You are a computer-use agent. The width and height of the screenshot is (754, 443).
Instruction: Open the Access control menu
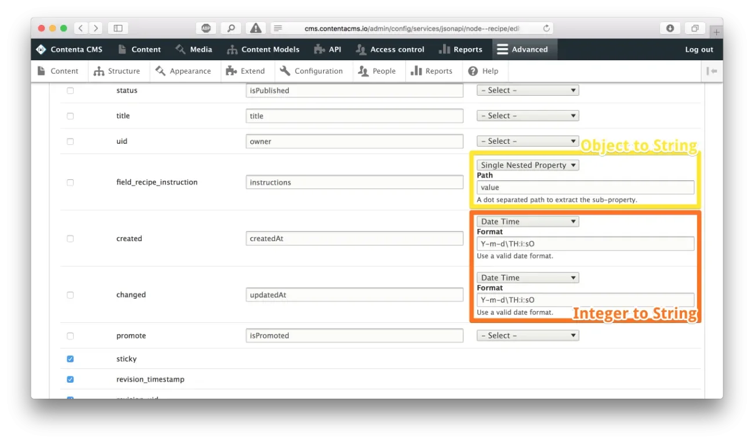click(390, 49)
